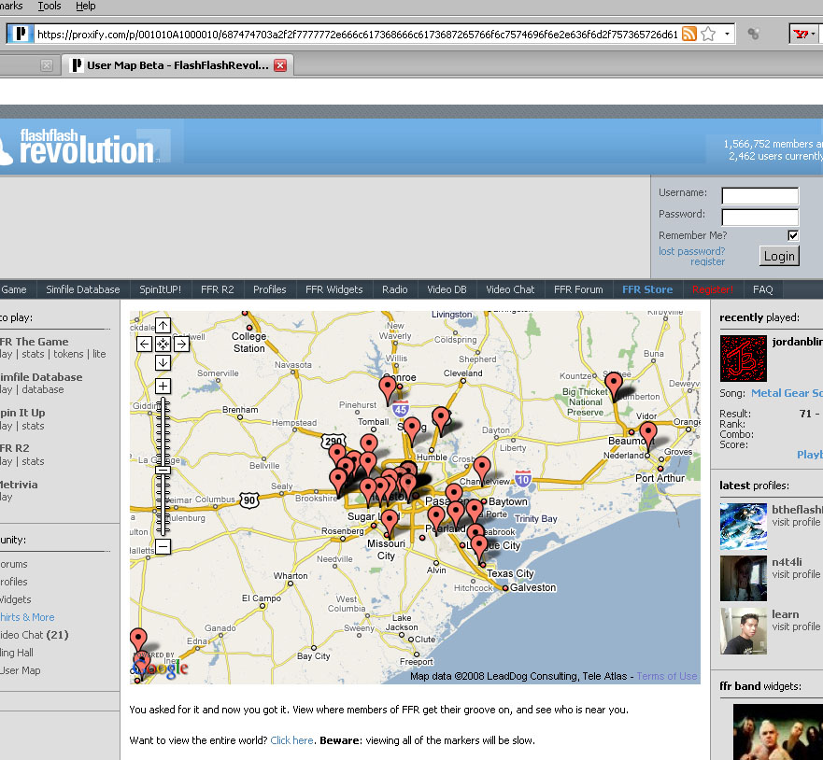823x760 pixels.
Task: Select the Simfile Database navigation item
Action: pyautogui.click(x=82, y=289)
